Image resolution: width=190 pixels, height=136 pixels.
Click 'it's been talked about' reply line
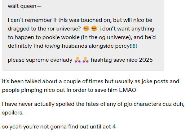90,81
